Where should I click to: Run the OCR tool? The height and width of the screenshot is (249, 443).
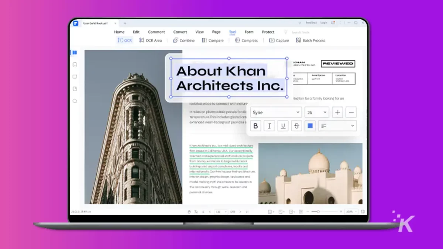click(125, 40)
